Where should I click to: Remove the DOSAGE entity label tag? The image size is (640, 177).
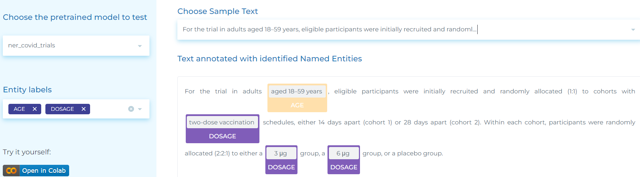pos(83,109)
